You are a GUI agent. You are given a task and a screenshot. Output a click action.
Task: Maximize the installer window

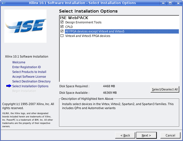coord(170,3)
